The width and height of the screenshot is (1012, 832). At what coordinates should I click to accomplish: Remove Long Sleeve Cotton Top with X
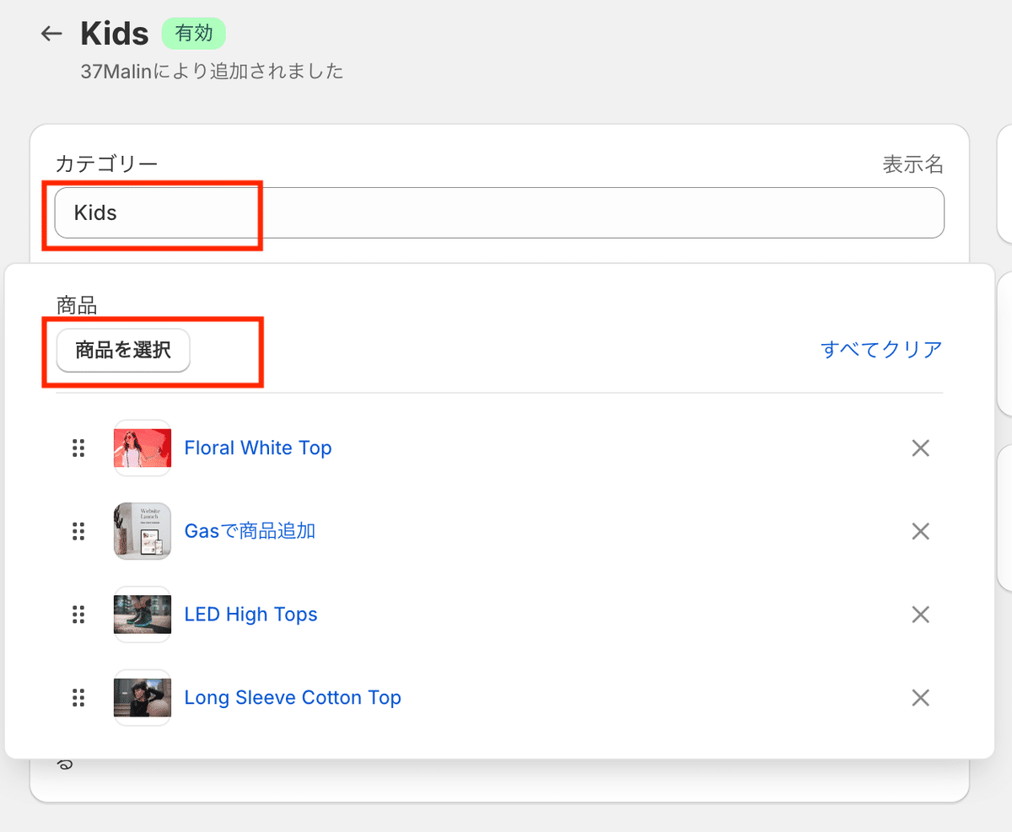tap(920, 698)
